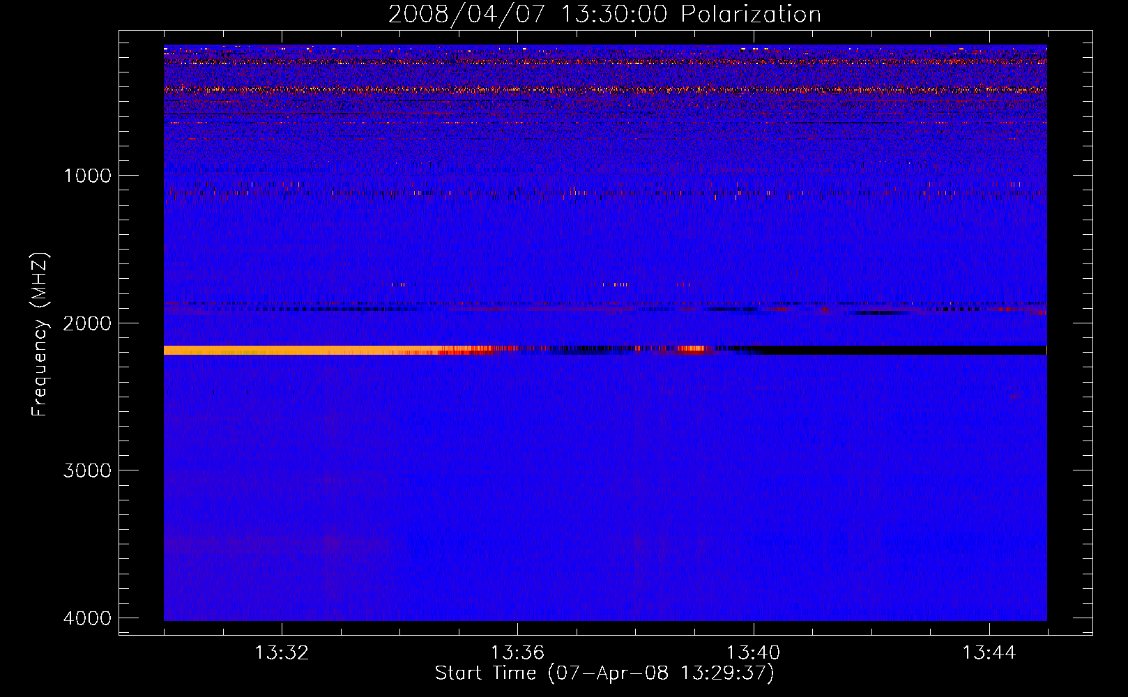Click the 3000 frequency tick label
The image size is (1128, 697).
(88, 470)
